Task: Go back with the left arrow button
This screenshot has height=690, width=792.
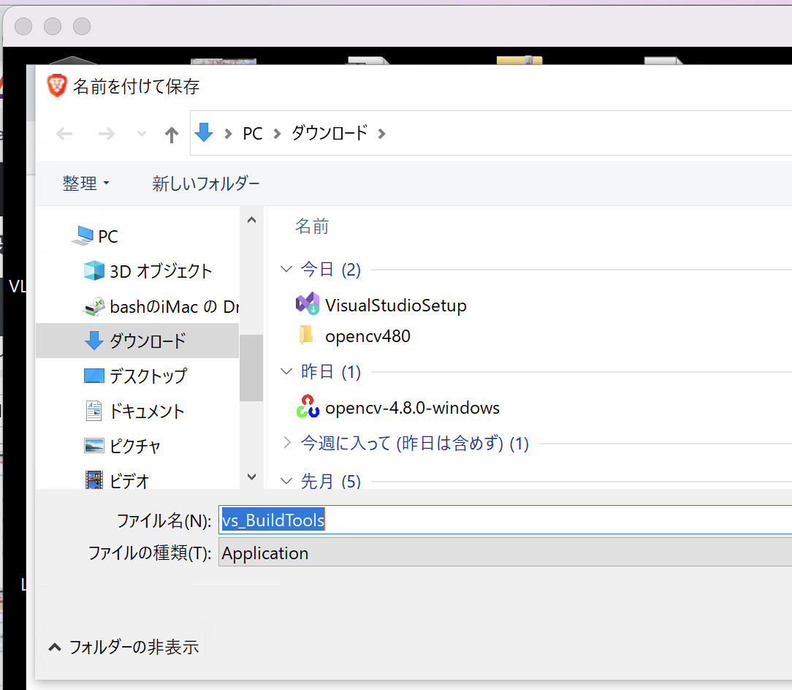Action: [64, 134]
